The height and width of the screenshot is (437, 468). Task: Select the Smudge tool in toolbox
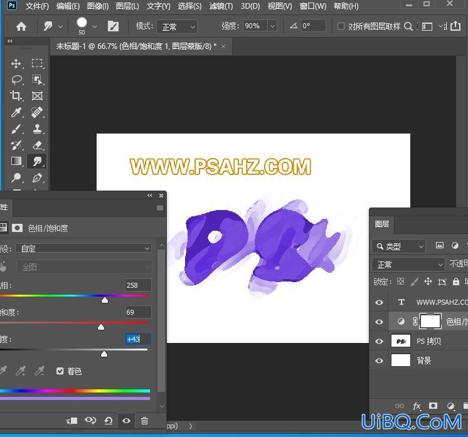pos(37,161)
